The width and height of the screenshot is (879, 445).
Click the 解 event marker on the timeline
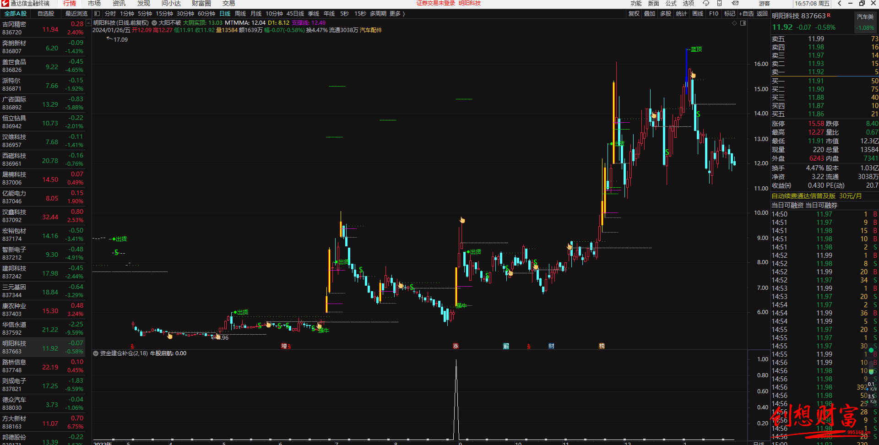click(506, 346)
